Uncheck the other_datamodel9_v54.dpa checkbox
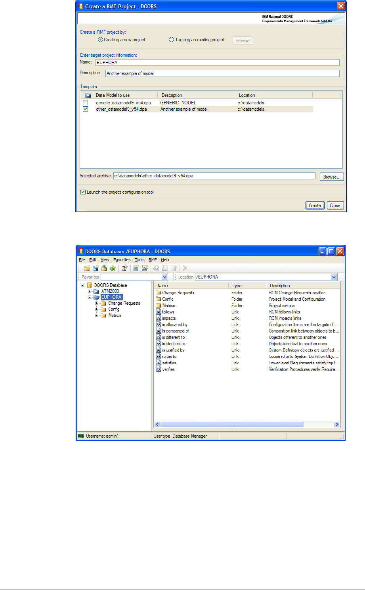The image size is (365, 590). 85,109
